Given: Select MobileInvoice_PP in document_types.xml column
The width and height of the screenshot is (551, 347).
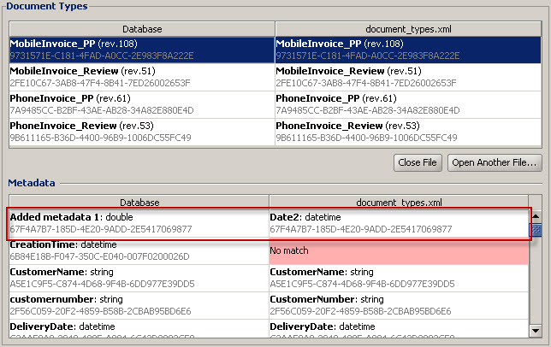Looking at the screenshot, I should 406,50.
